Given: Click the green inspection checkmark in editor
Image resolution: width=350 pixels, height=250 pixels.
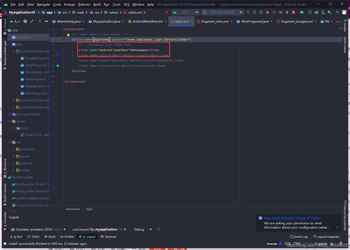Looking at the screenshot, I should (340, 28).
